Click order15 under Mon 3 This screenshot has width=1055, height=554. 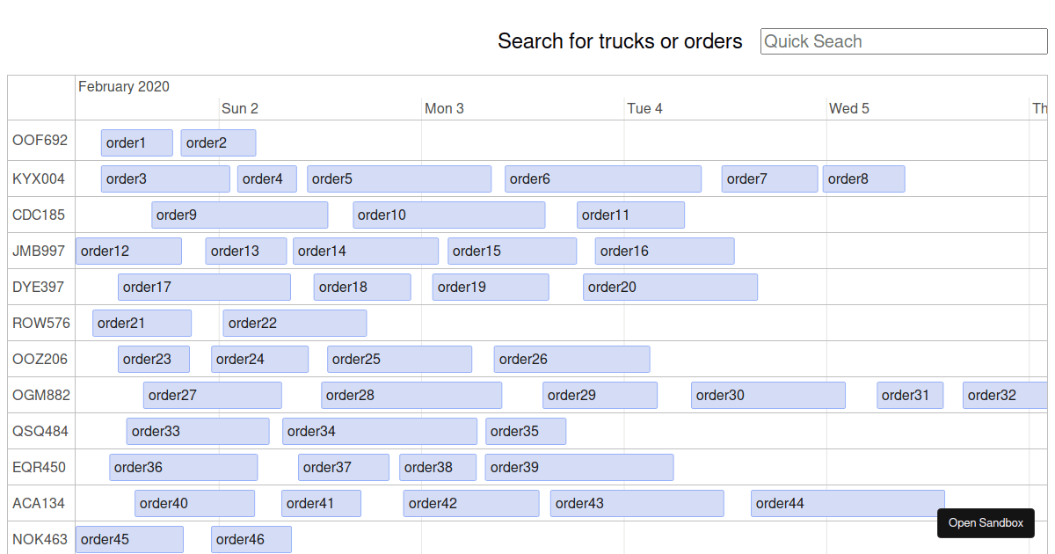coord(512,251)
